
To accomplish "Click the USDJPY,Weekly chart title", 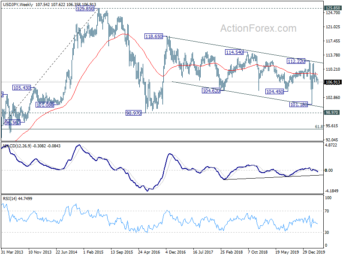I will coord(18,4).
